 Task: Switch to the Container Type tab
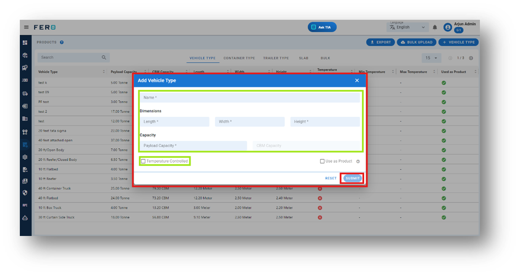[239, 58]
